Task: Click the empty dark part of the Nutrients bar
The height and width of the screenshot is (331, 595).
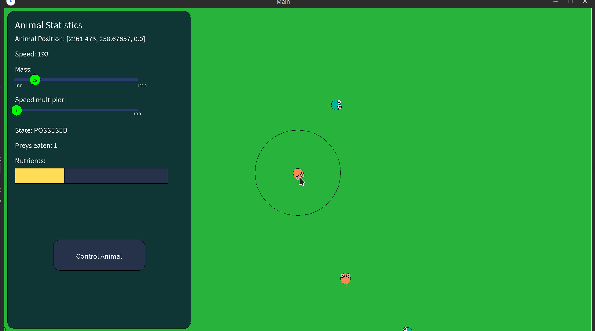Action: (x=116, y=176)
